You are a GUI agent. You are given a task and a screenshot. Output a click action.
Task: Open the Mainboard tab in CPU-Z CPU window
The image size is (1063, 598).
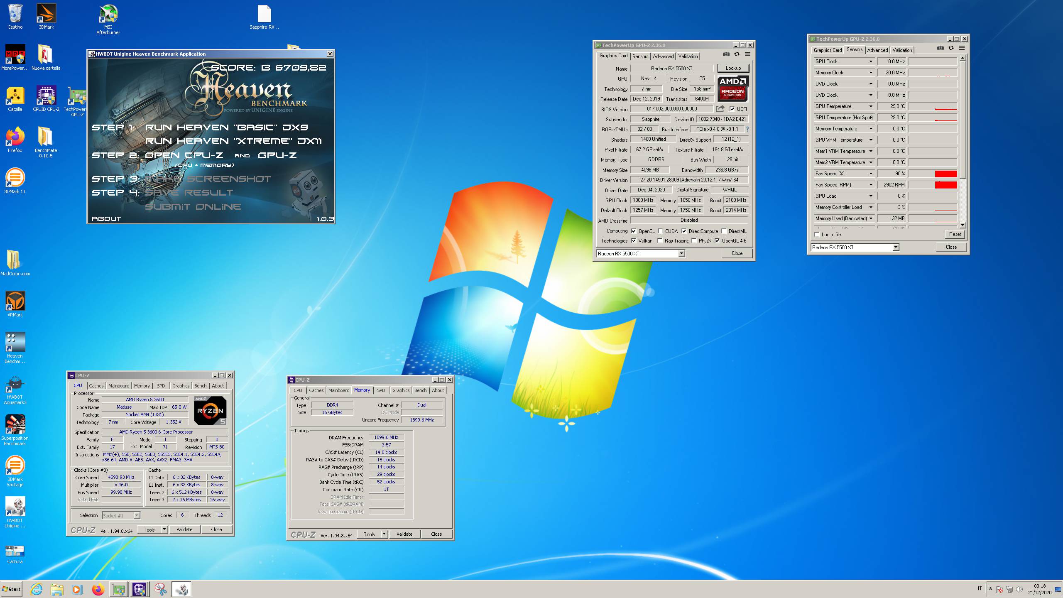click(119, 385)
